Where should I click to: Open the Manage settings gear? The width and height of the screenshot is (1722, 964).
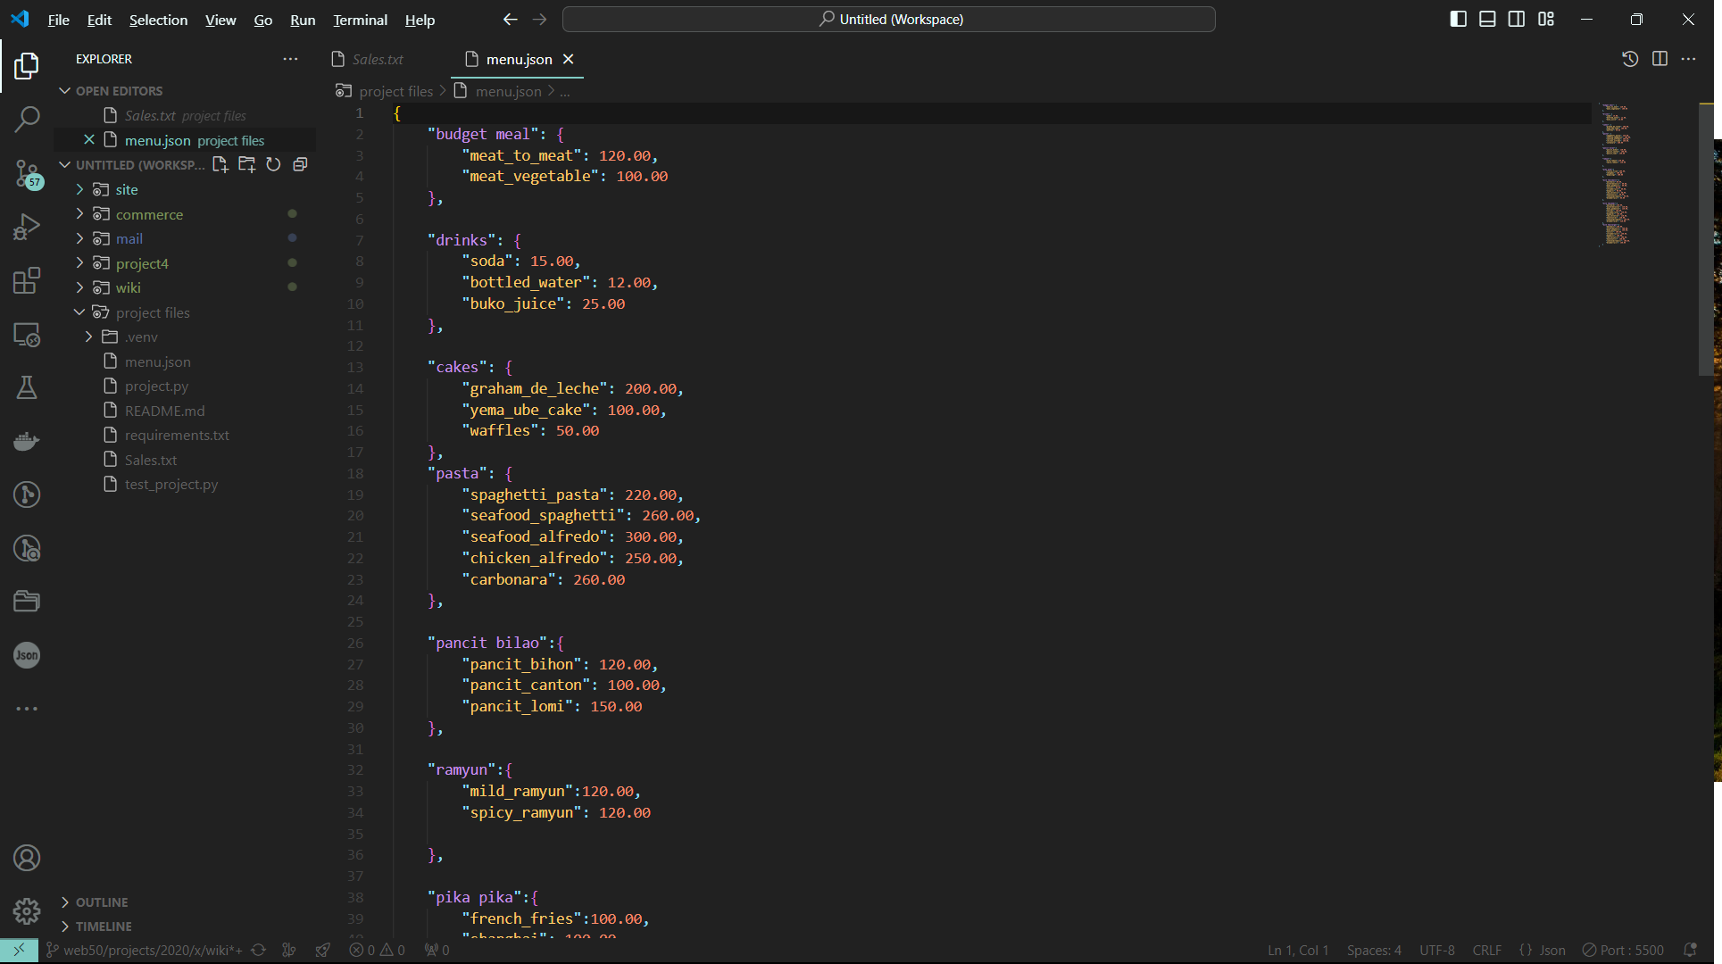27,911
